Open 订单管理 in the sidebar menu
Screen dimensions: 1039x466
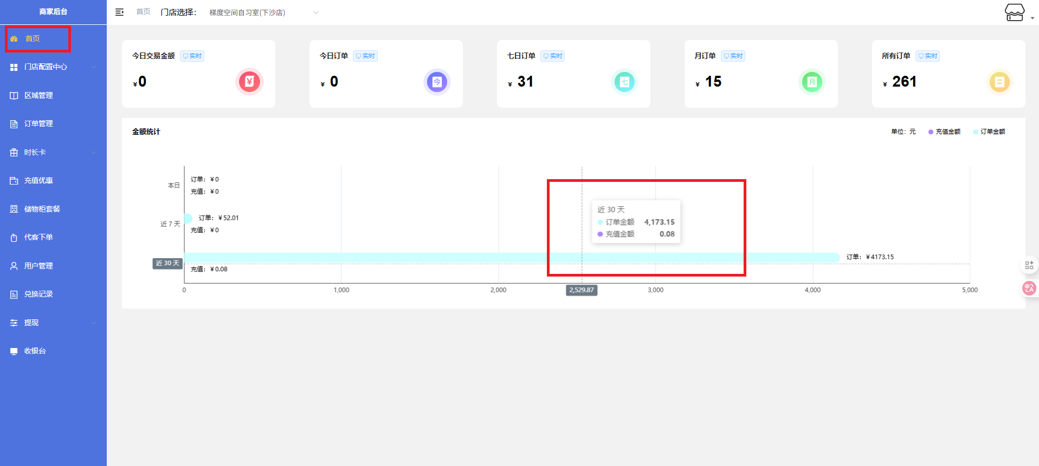[x=53, y=124]
